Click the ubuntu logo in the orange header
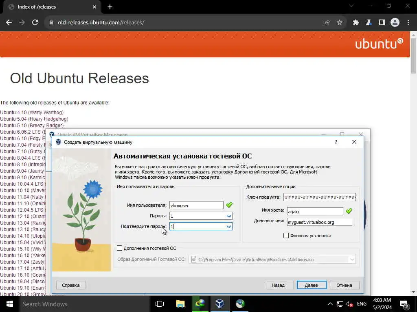This screenshot has width=417, height=312. click(379, 43)
